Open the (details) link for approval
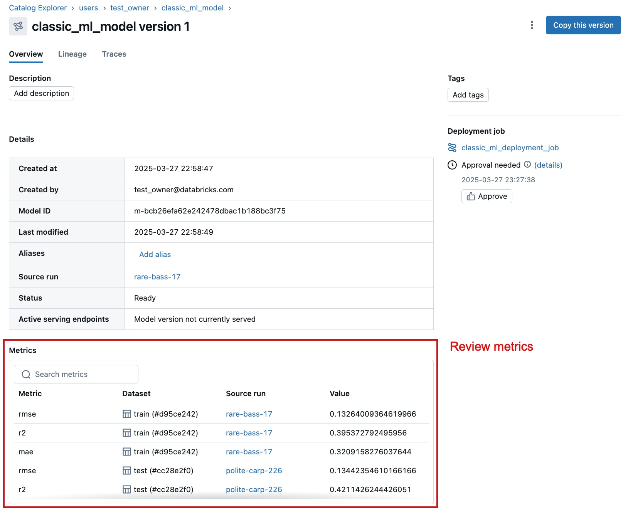This screenshot has height=511, width=633. pyautogui.click(x=548, y=165)
